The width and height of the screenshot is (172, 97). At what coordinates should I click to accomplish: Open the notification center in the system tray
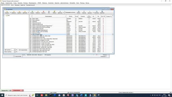[x=169, y=95]
